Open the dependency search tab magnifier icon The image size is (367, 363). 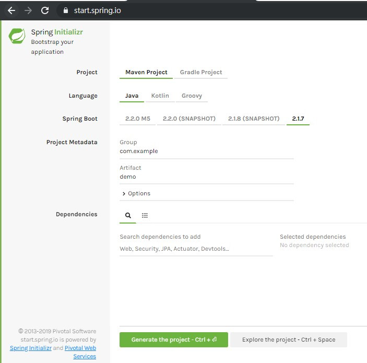click(x=128, y=215)
